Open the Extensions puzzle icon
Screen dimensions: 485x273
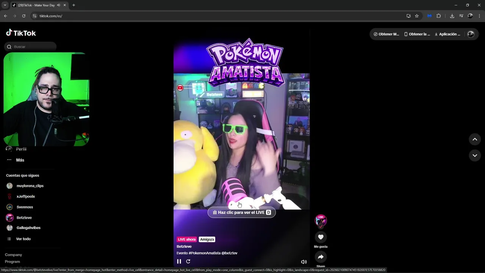coord(439,16)
